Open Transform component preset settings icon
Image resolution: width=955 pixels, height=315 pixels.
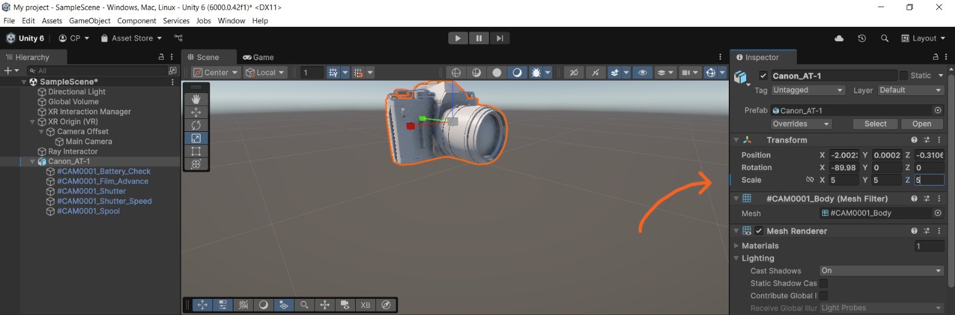click(x=926, y=140)
